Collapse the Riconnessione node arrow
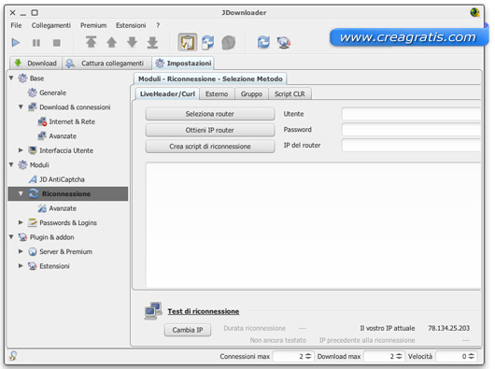This screenshot has width=495, height=369. (x=21, y=193)
